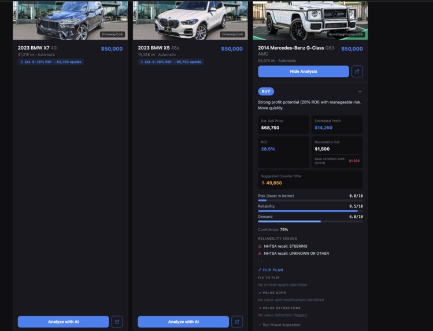Click the Base condition work line
This screenshot has width=433, height=331.
[x=337, y=161]
